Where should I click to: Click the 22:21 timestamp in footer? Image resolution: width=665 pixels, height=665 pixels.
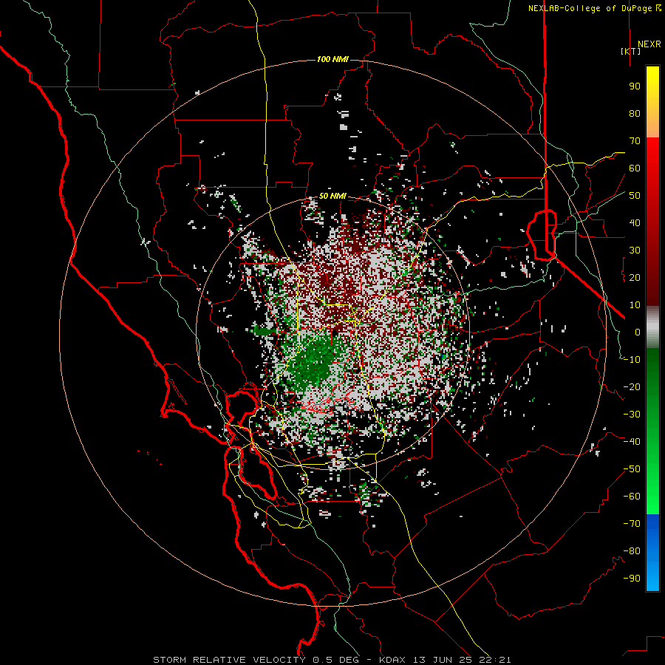coord(494,660)
